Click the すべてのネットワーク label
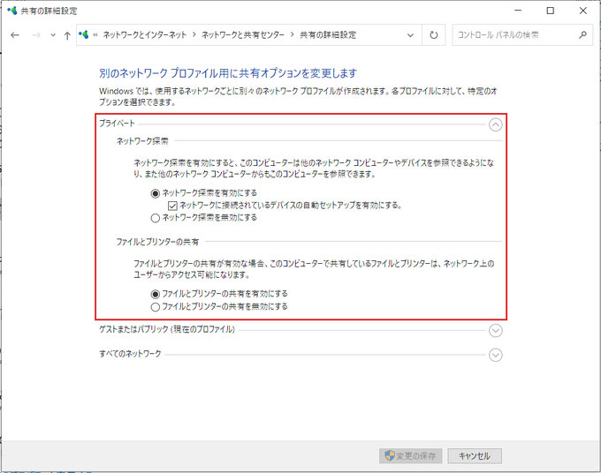 [130, 354]
